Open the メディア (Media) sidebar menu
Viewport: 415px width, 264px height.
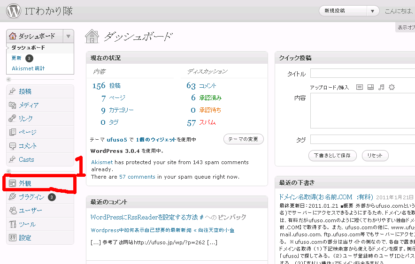click(x=29, y=105)
